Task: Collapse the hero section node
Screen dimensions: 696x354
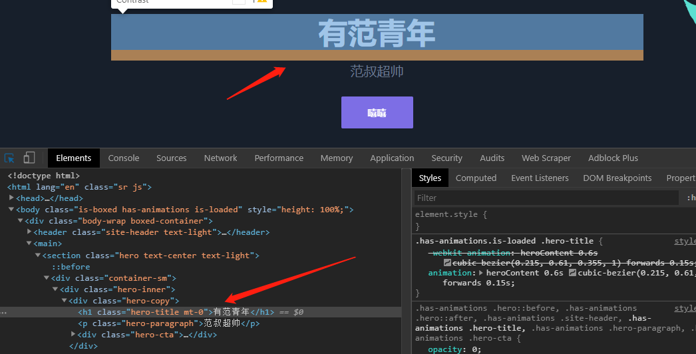Action: coord(38,256)
